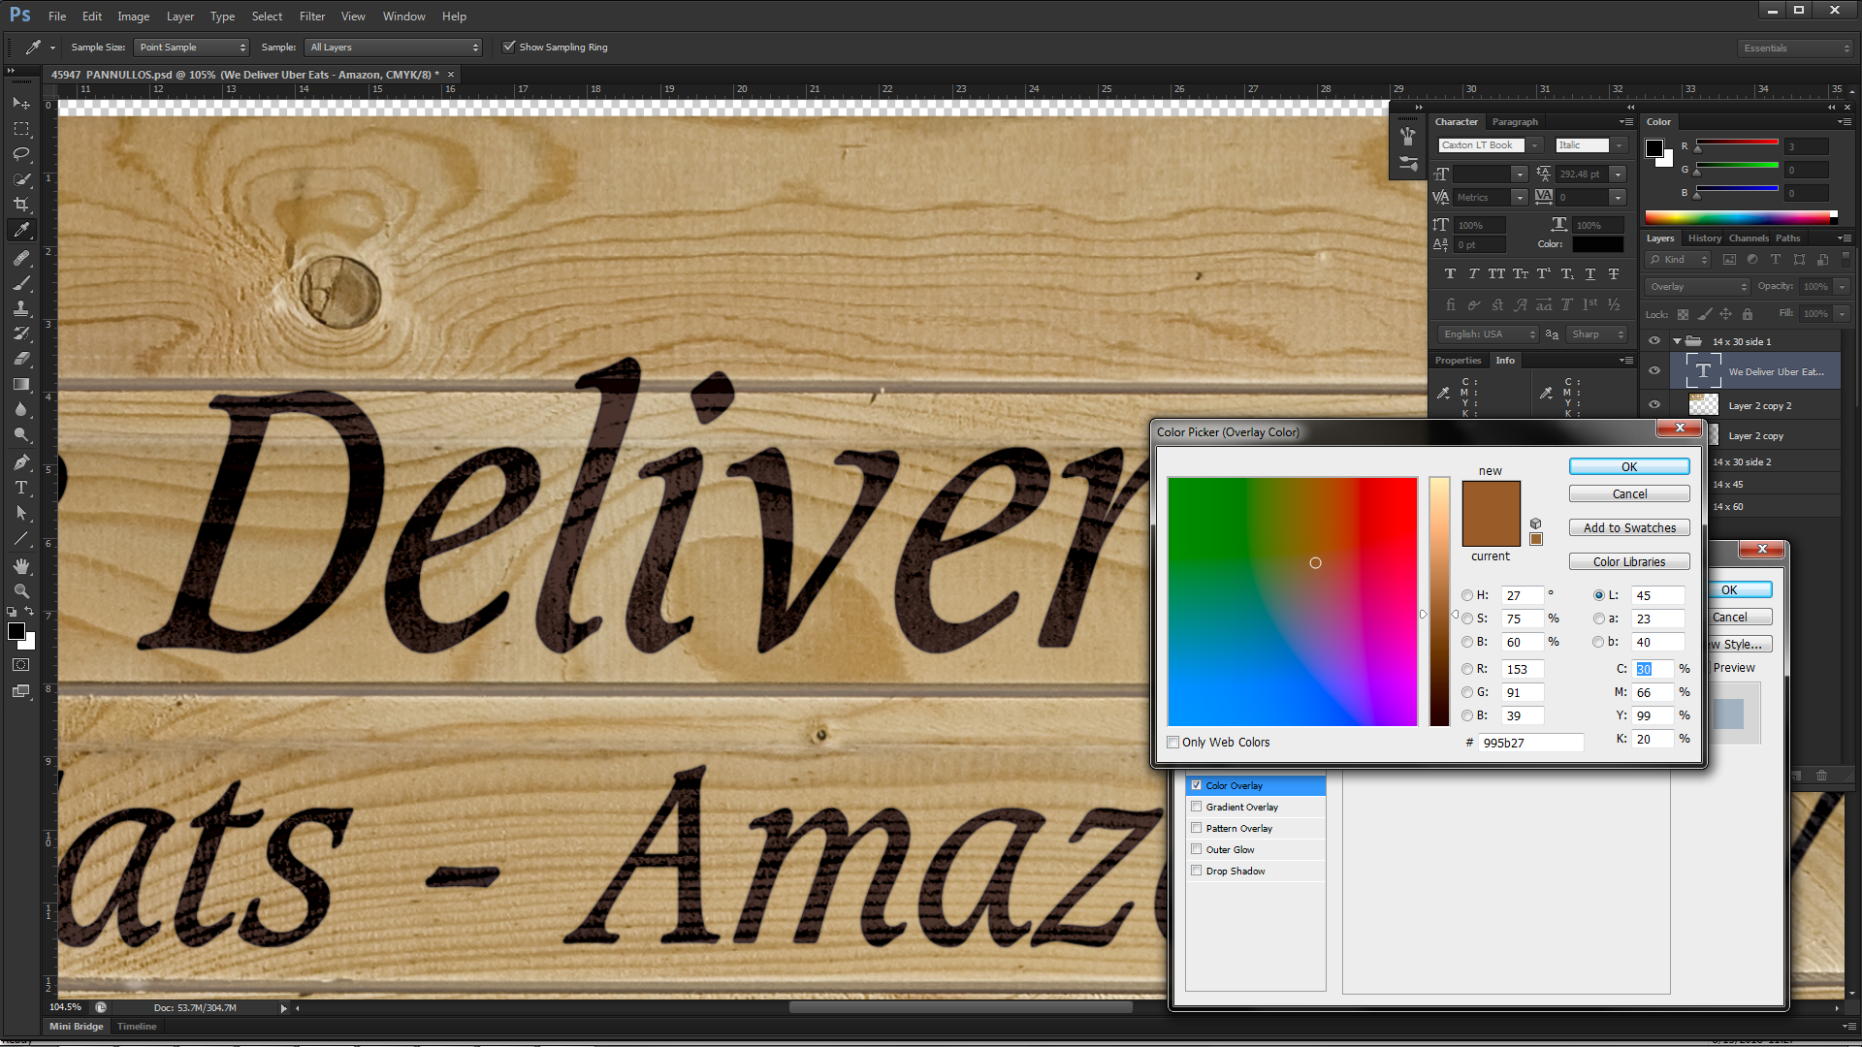Open the Layer menu

pyautogui.click(x=179, y=16)
